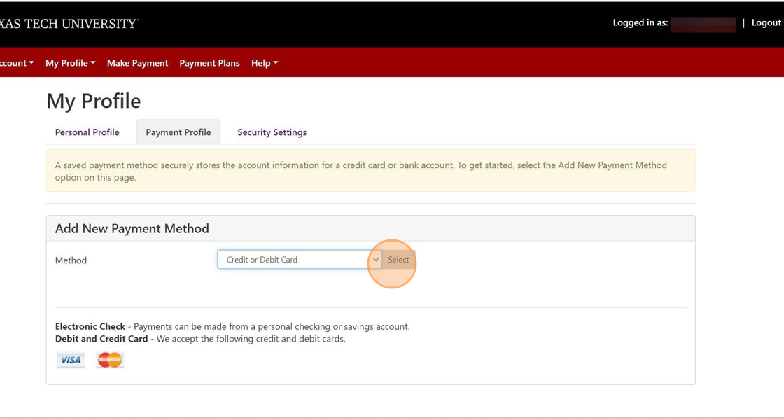The image size is (784, 418).
Task: Click the Debit and Credit Card description text
Action: [200, 339]
